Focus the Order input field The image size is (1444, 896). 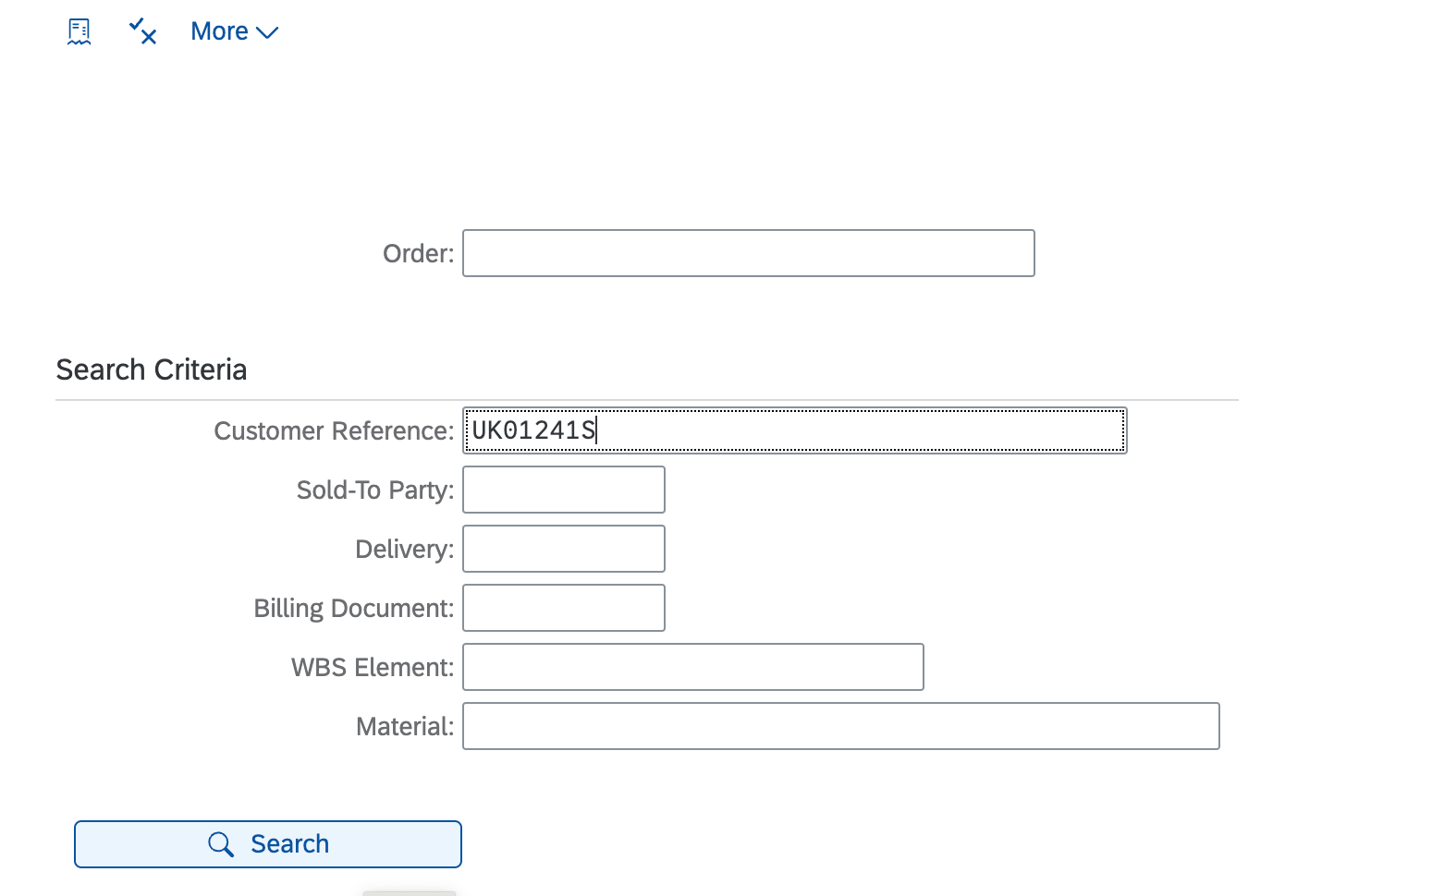(748, 253)
